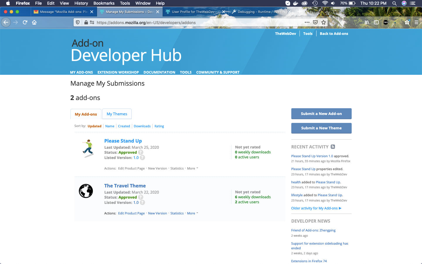Switch to the My Themes tab
Screen dimensions: 422x264
[117, 114]
